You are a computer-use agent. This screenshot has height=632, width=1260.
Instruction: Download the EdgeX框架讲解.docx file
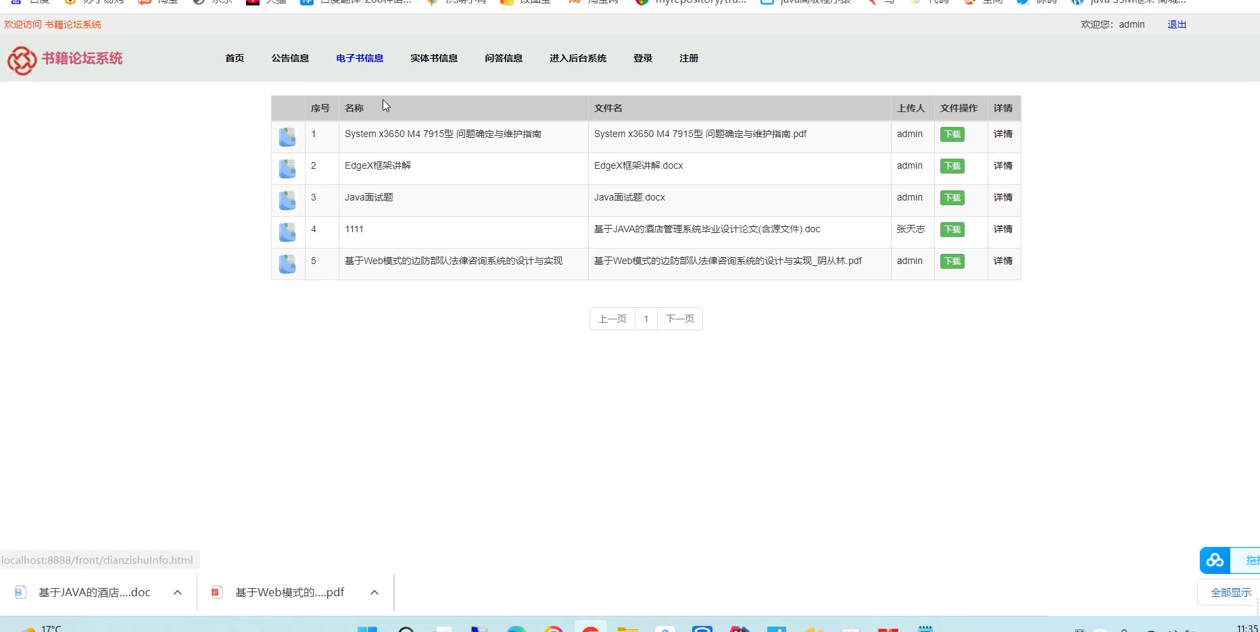coord(952,166)
